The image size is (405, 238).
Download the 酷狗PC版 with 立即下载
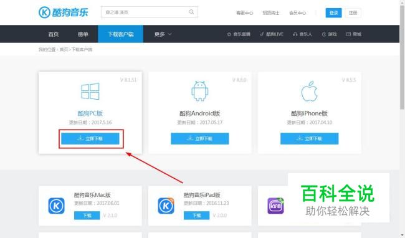coord(90,138)
